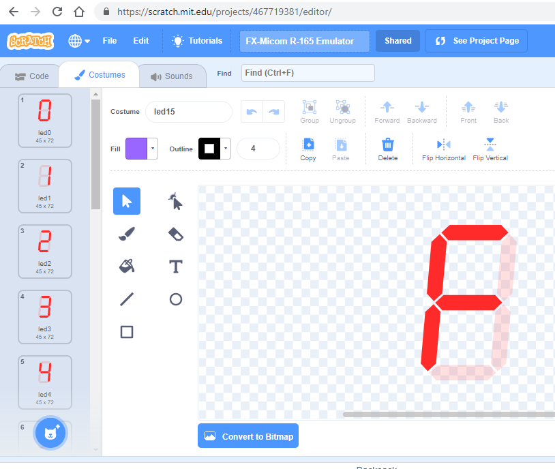Viewport: 555px width, 469px height.
Task: Click the Find (Ctrl+F) search field
Action: (x=308, y=73)
